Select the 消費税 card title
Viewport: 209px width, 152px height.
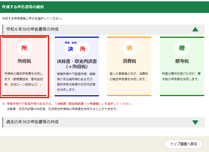click(x=129, y=61)
